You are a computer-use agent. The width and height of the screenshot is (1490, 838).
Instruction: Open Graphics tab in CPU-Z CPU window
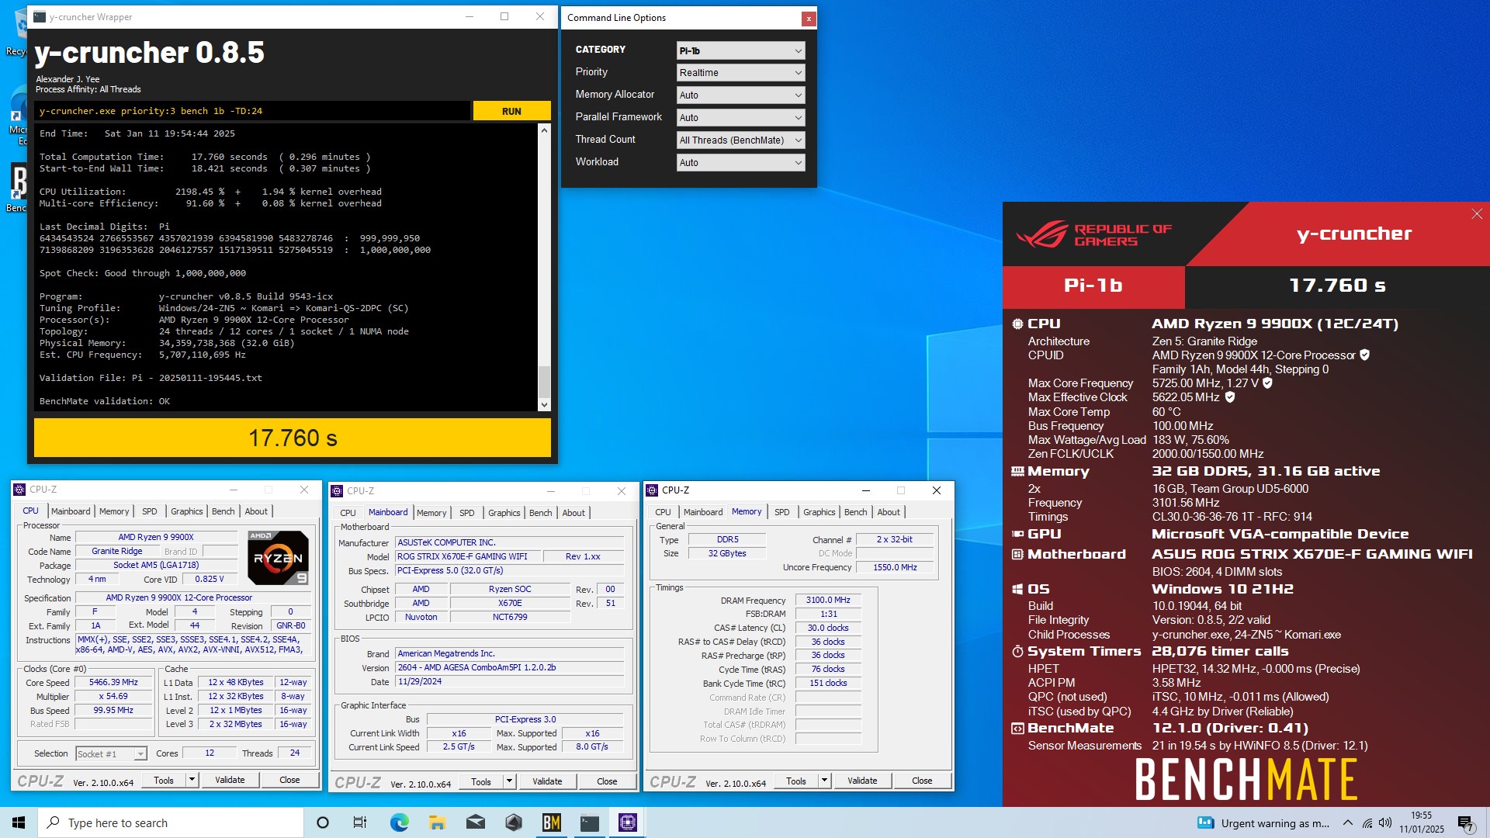pyautogui.click(x=186, y=511)
